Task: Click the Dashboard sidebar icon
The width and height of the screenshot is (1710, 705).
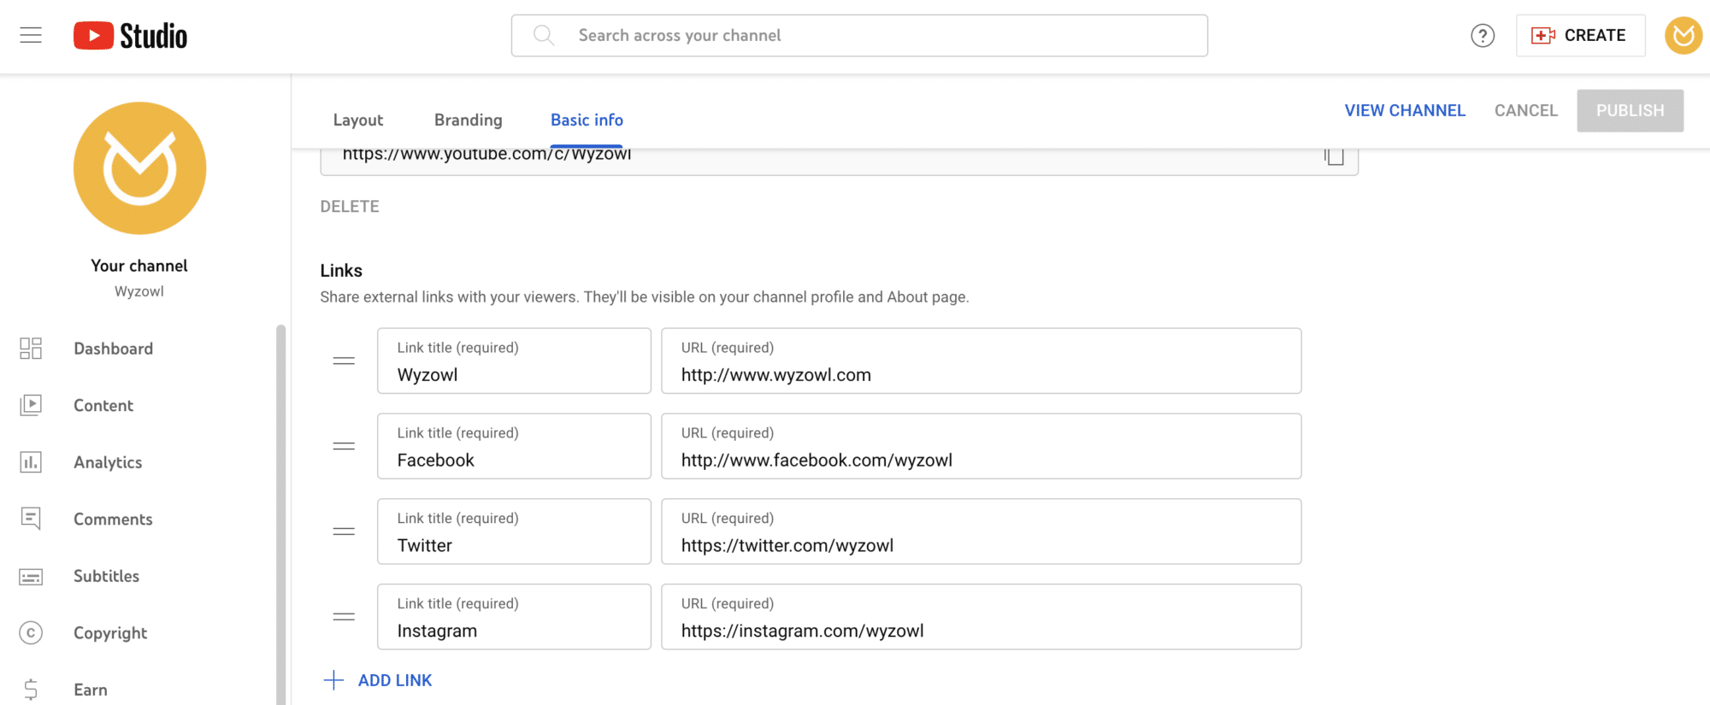Action: [31, 349]
